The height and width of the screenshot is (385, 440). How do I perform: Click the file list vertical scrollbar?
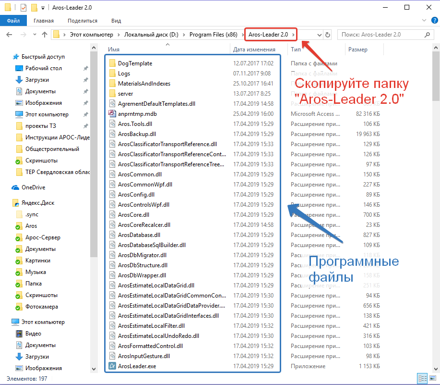pos(436,76)
